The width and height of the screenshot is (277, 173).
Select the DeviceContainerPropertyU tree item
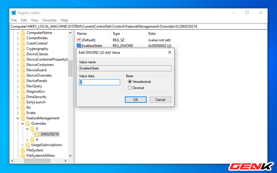pyautogui.click(x=47, y=59)
